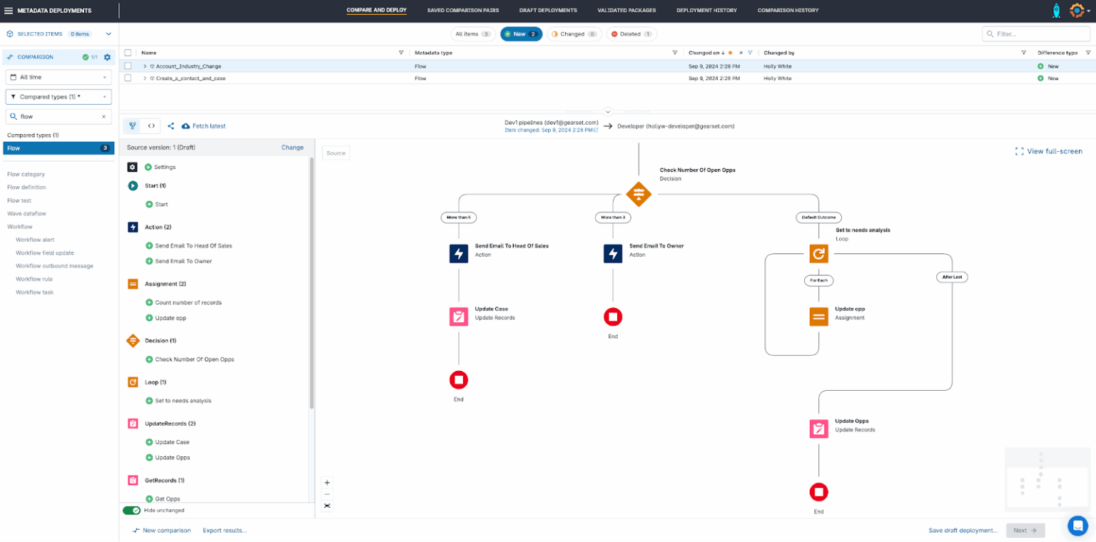Viewport: 1096px width, 542px height.
Task: Click the Update Opps record update node
Action: [x=818, y=429]
